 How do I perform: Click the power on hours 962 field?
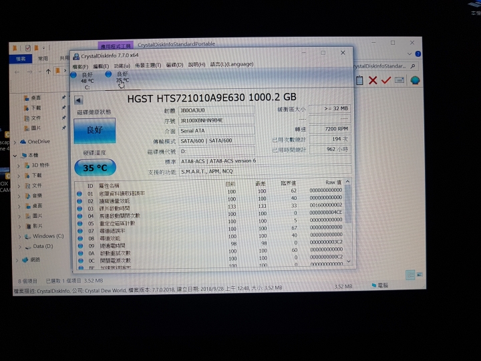(330, 150)
